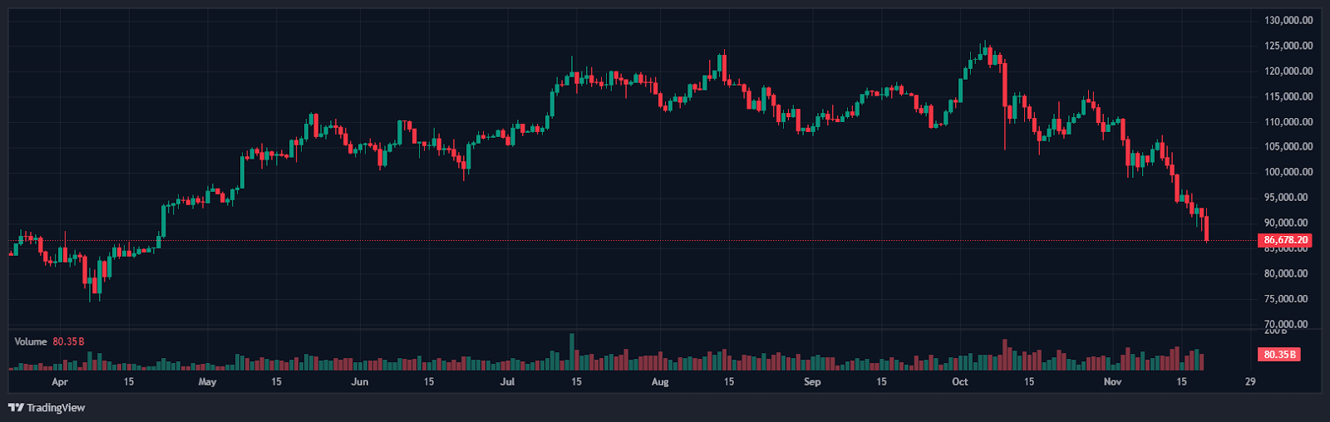
Task: Click the red 80.35 B value beside Volume
Action: click(68, 341)
